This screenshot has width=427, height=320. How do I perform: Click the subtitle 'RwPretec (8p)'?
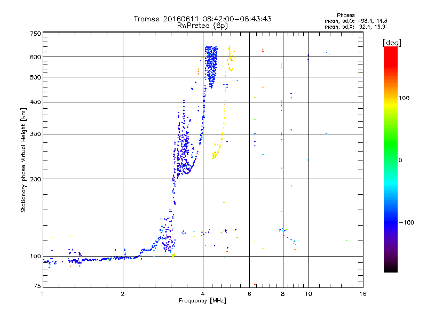pos(202,26)
